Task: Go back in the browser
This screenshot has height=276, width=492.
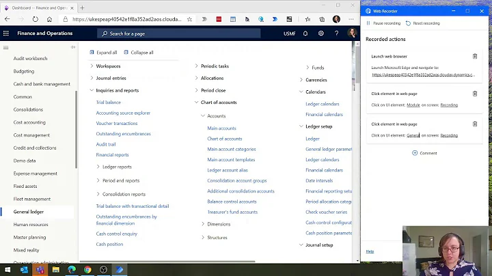Action: 8,19
